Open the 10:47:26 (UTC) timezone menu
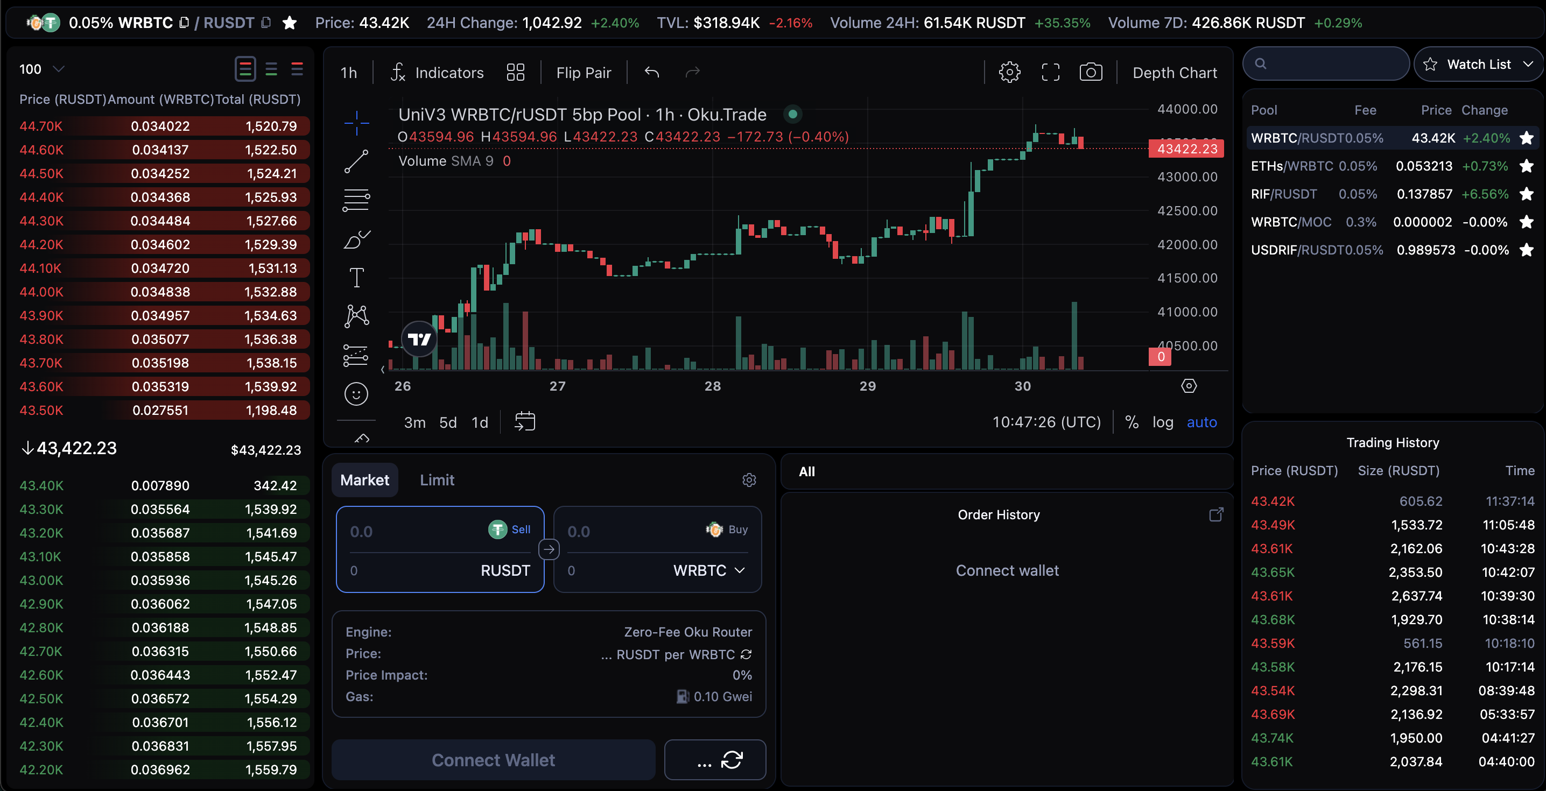The height and width of the screenshot is (791, 1546). (x=1046, y=422)
